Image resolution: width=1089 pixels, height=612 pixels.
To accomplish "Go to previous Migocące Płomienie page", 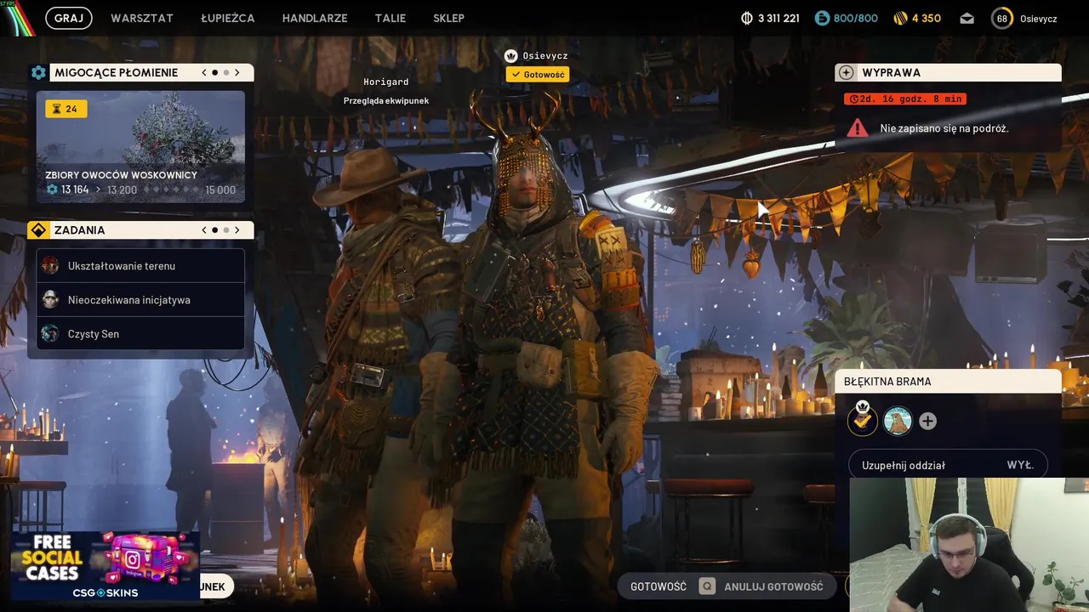I will (204, 72).
